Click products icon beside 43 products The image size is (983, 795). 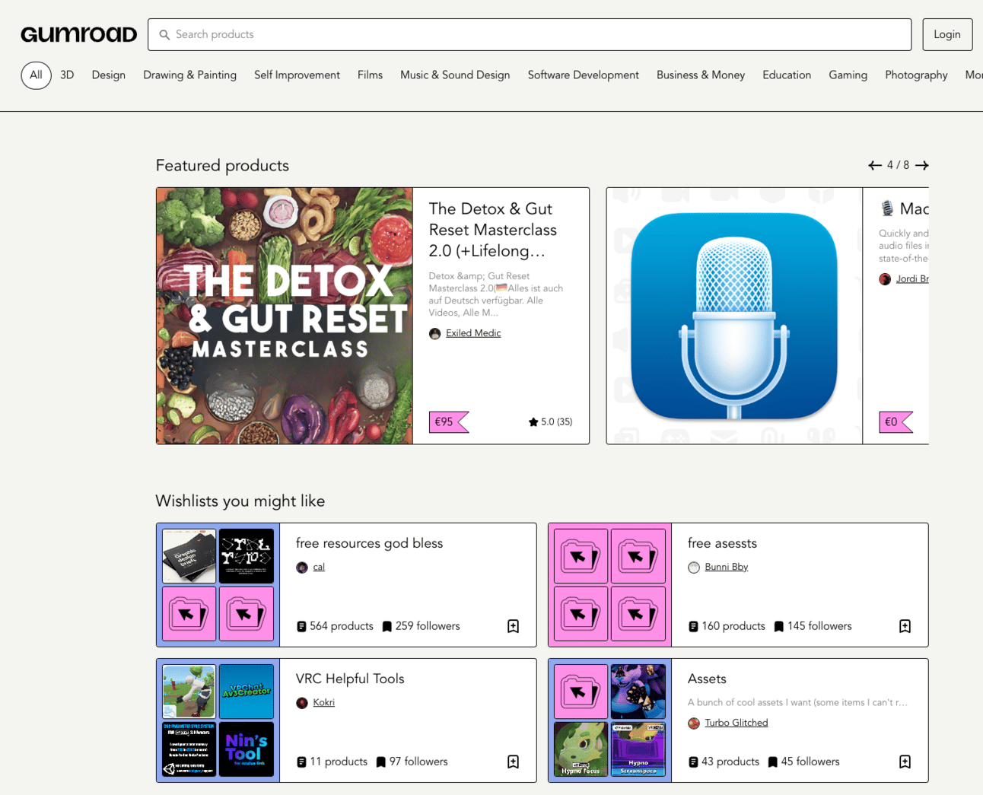tap(693, 762)
